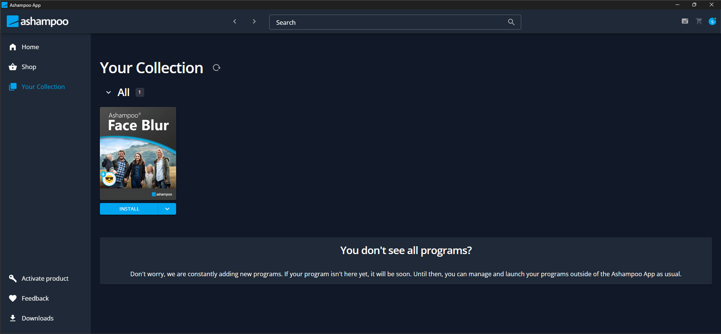This screenshot has width=721, height=334.
Task: Collapse the All section chevron
Action: (x=109, y=92)
